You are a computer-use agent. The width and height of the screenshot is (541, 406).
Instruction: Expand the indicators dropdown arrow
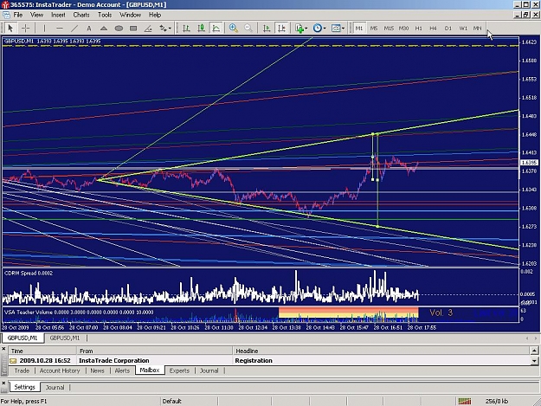[x=306, y=29]
